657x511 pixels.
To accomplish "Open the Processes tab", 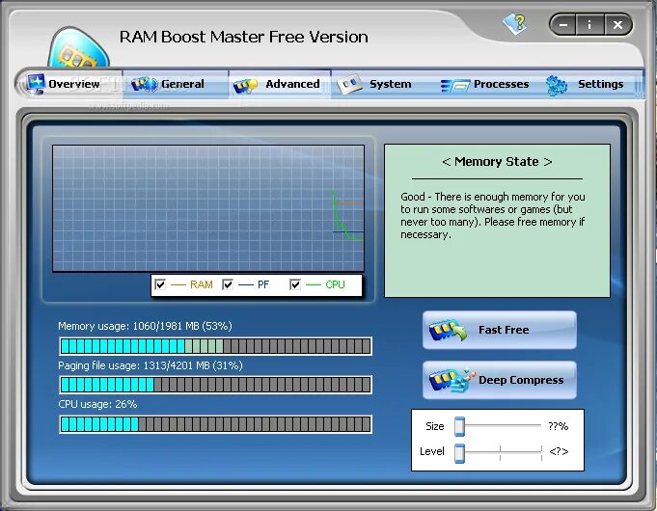I will (486, 84).
